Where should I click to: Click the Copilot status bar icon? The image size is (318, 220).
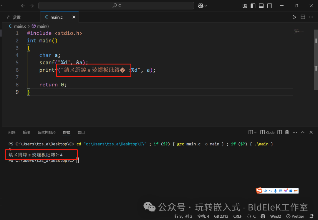[x=263, y=216]
